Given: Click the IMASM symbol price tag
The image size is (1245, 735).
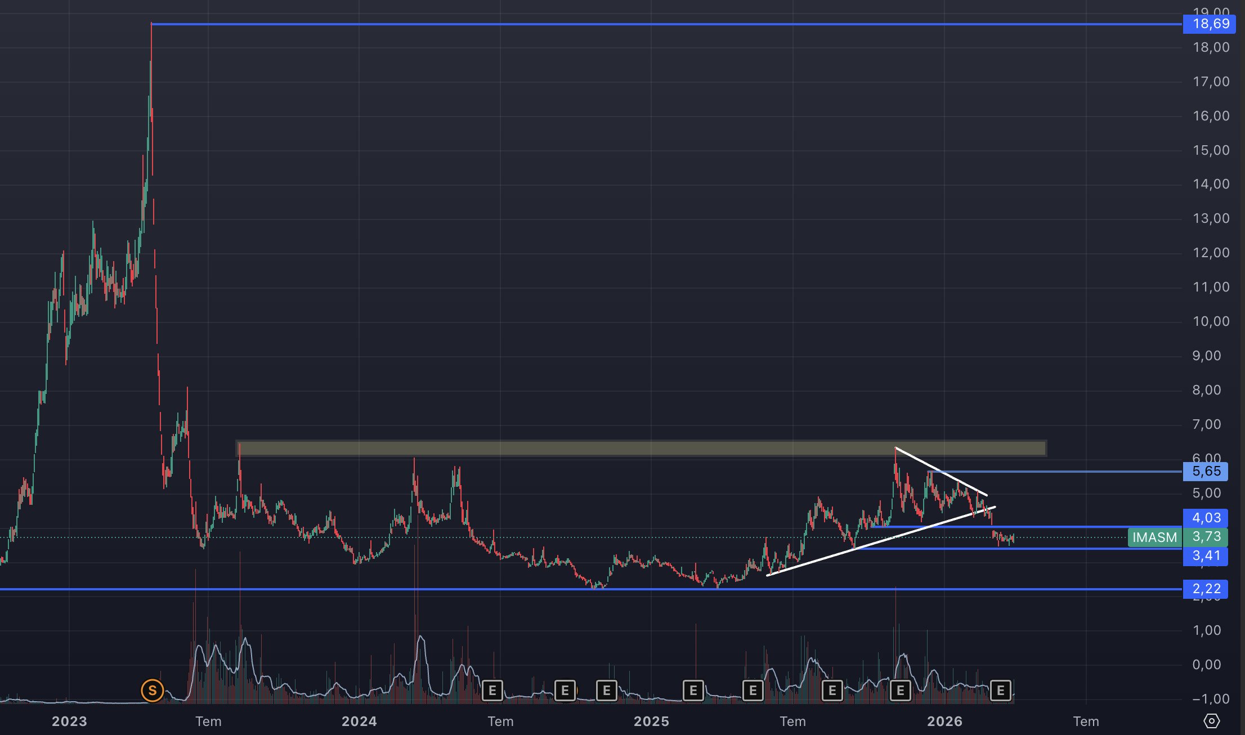Looking at the screenshot, I should click(1154, 537).
